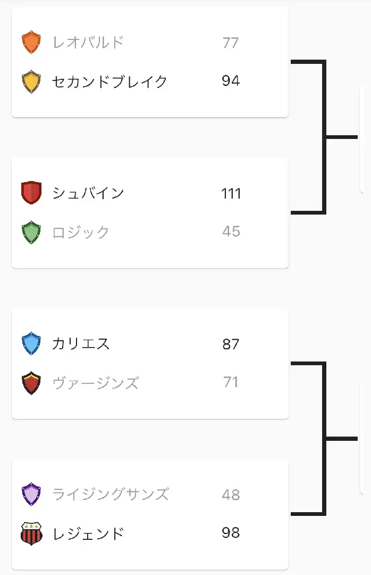Screen dimensions: 371x575
Task: Click score 94 for セカンドブレイク
Action: click(231, 80)
